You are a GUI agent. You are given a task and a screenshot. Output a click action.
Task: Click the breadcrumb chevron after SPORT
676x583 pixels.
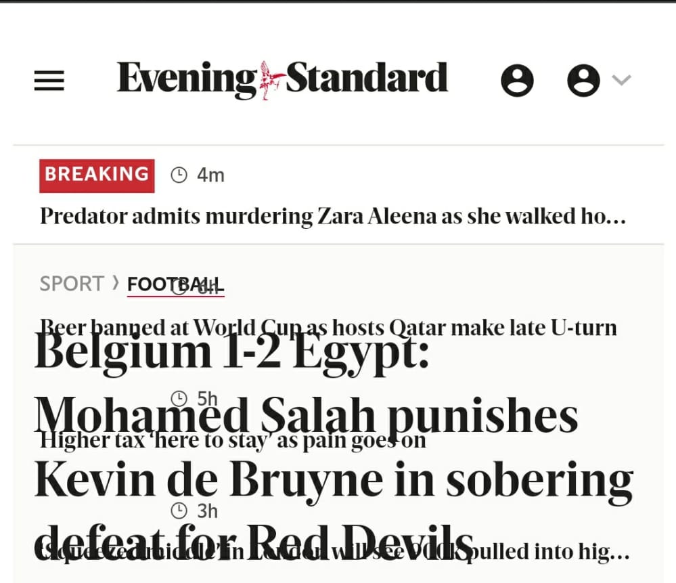[116, 283]
